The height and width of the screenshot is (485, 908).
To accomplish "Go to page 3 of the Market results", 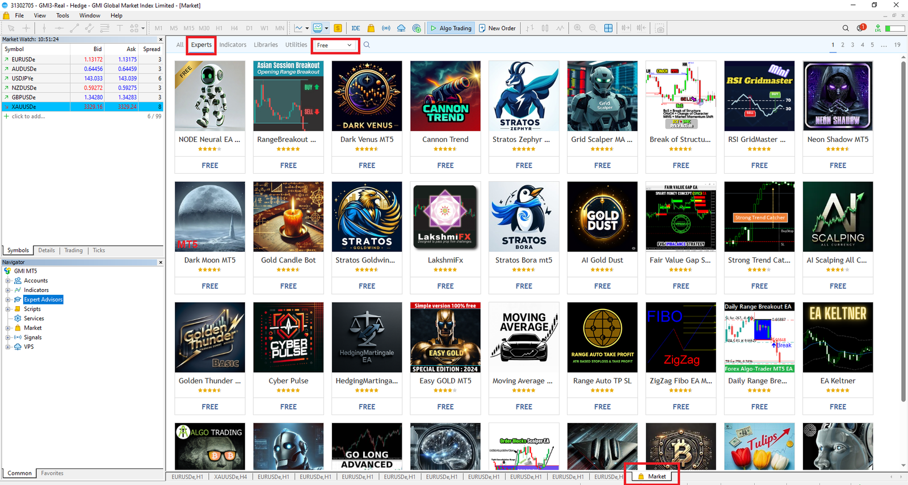I will pos(852,45).
